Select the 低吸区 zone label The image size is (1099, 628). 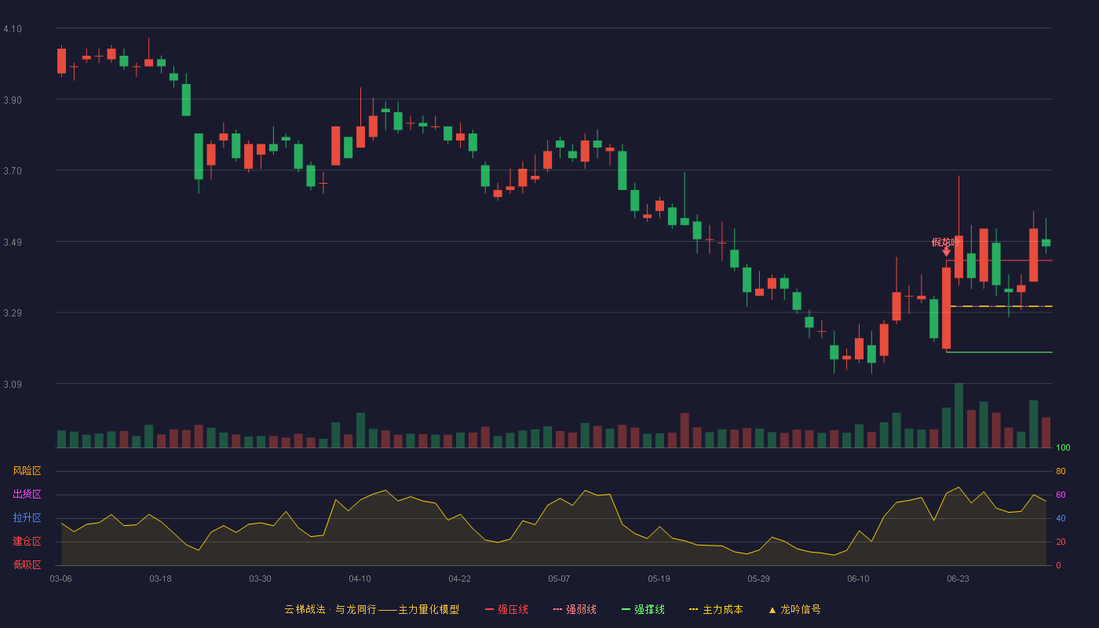[27, 565]
